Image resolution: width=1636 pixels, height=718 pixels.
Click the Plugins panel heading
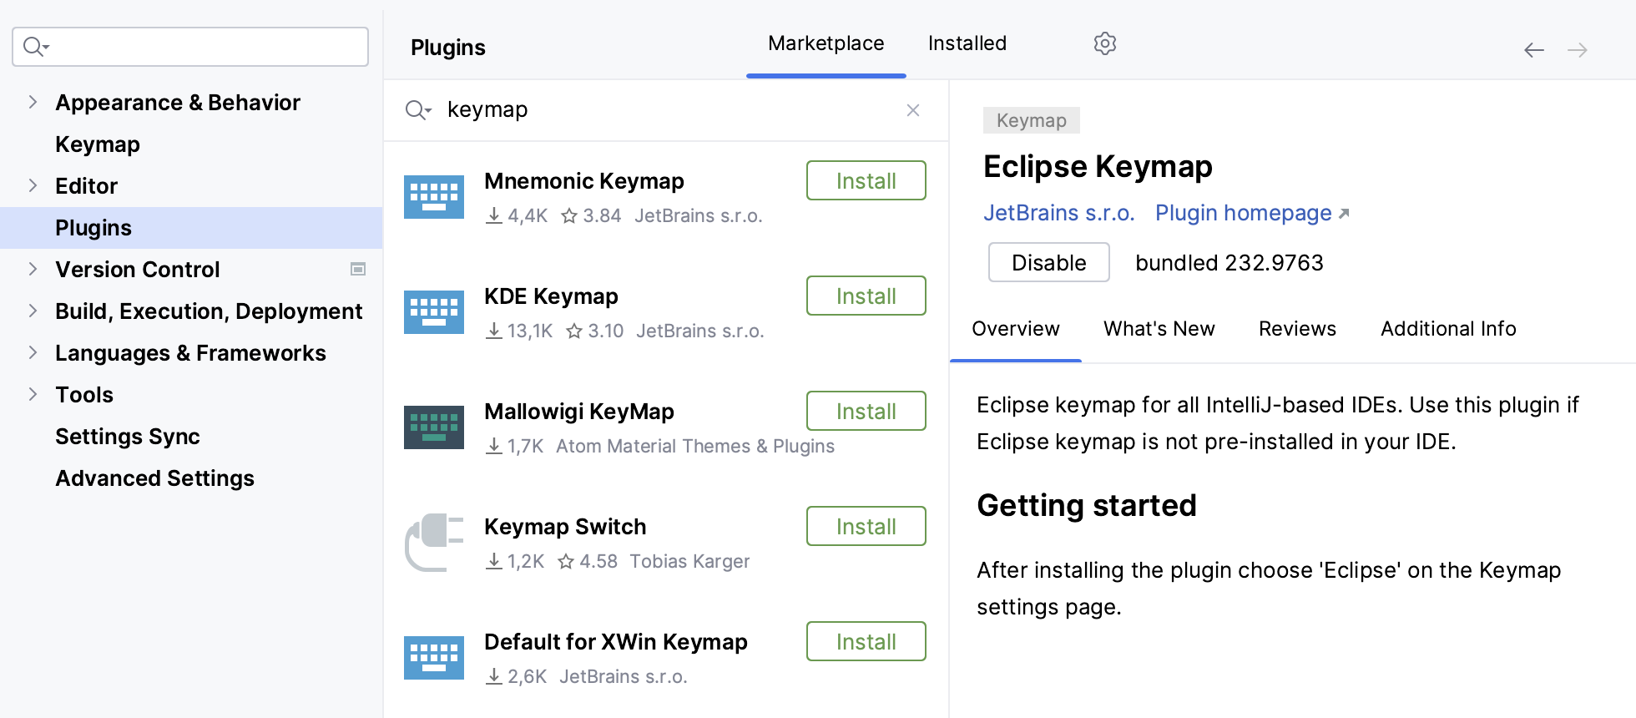448,48
